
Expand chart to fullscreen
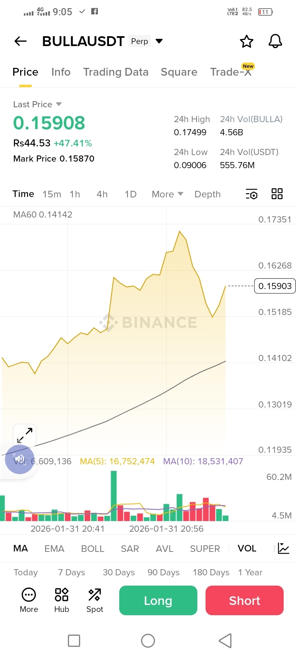[x=25, y=435]
